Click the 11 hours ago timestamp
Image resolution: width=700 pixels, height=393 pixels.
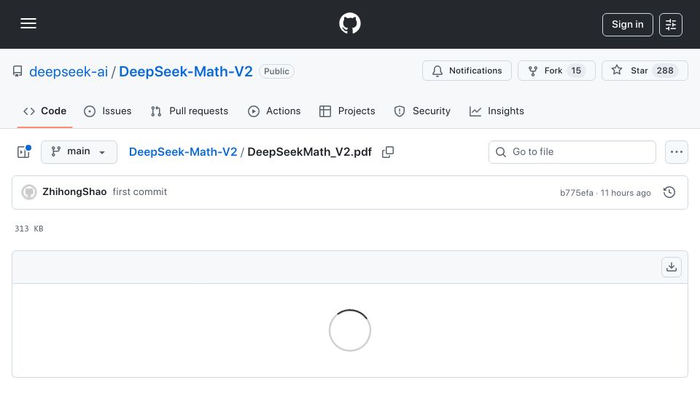(x=626, y=193)
